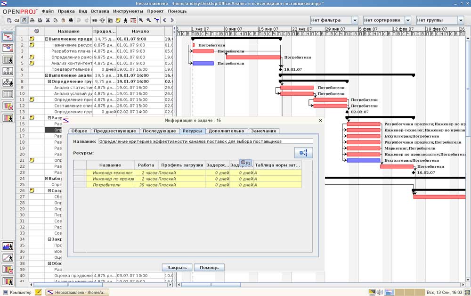Click the 'Помощь' button in dialog
The image size is (471, 296).
click(209, 267)
